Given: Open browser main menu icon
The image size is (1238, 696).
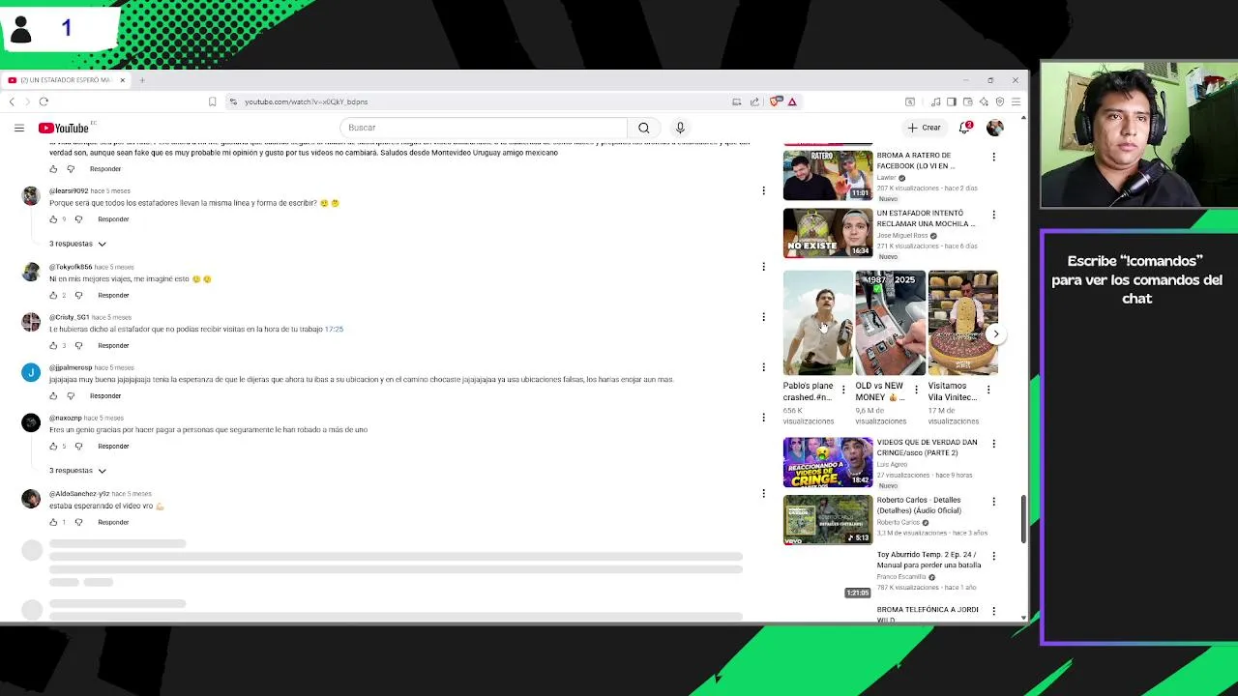Looking at the screenshot, I should 1016,101.
